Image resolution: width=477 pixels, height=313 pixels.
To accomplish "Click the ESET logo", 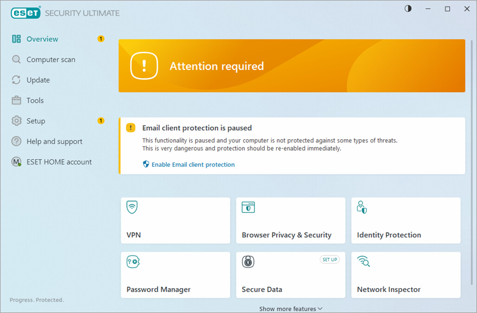I will (25, 13).
